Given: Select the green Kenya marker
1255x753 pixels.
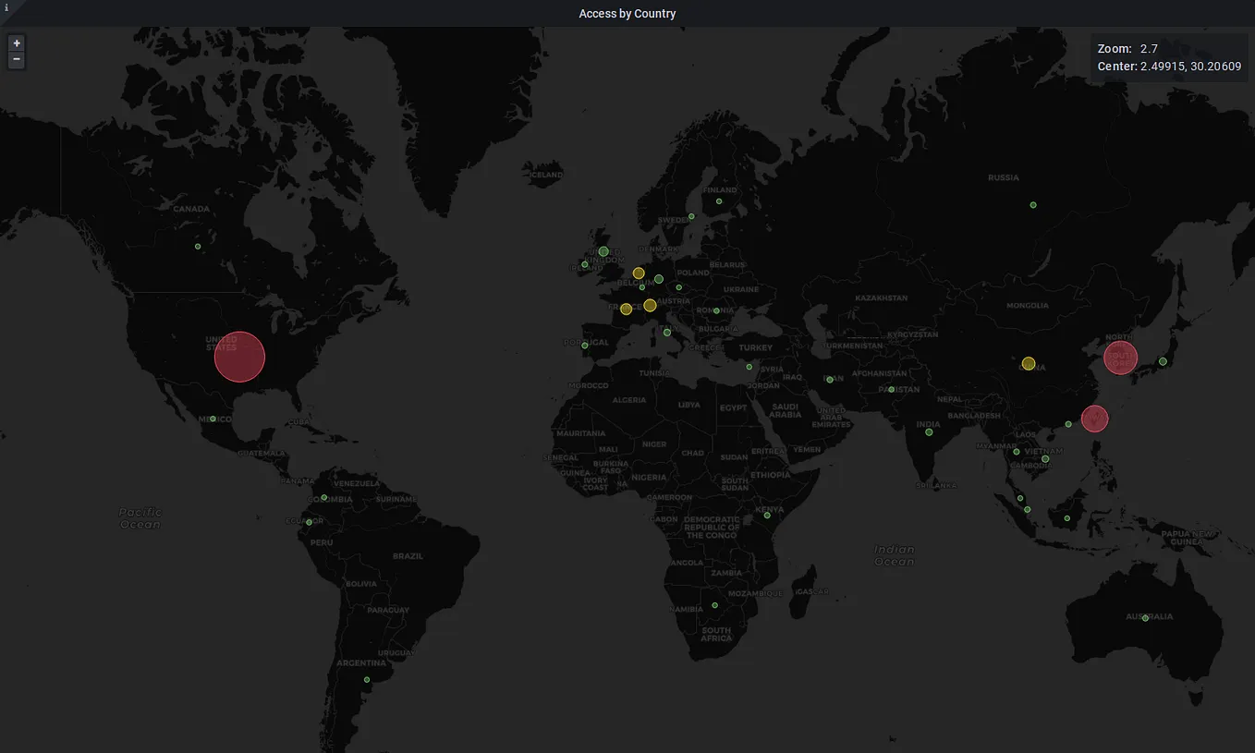Looking at the screenshot, I should click(x=767, y=516).
